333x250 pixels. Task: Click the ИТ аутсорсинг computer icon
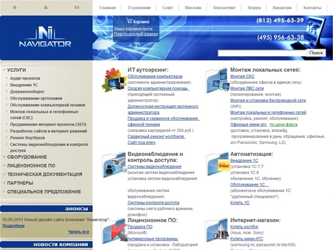[x=114, y=81]
